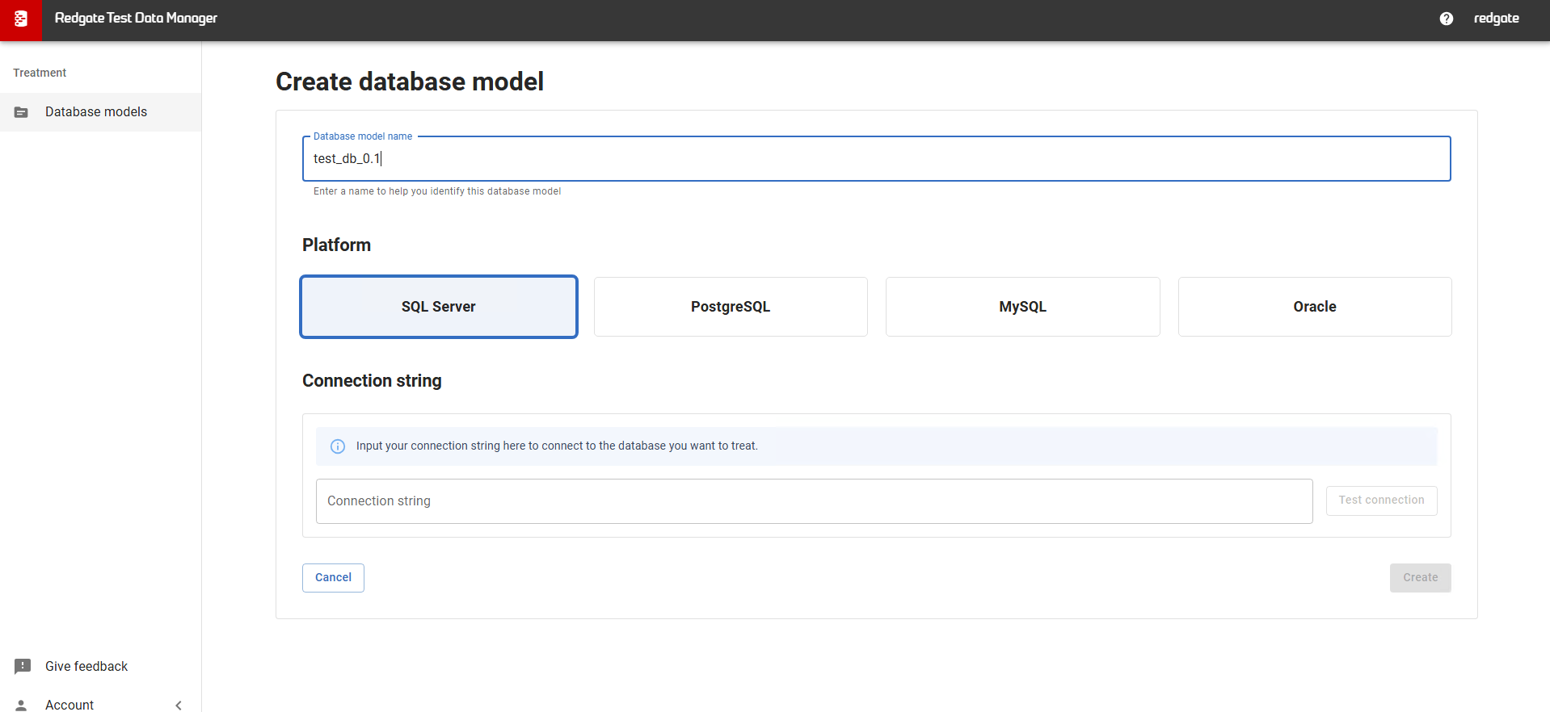
Task: Focus the Database model name field
Action: tap(876, 159)
